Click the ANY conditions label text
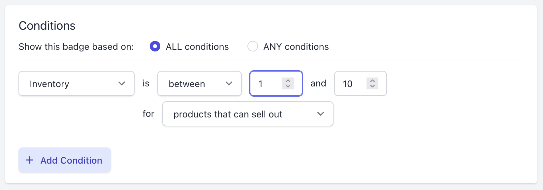The height and width of the screenshot is (190, 543). tap(296, 47)
